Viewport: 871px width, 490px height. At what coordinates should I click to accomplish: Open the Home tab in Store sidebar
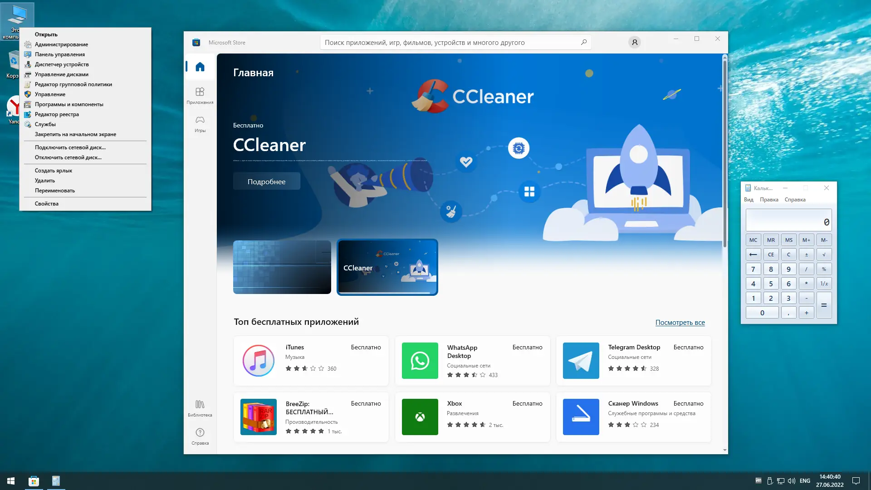point(200,67)
